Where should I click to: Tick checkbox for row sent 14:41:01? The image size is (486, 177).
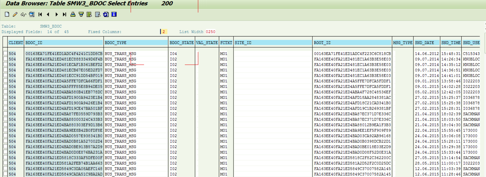(5, 75)
